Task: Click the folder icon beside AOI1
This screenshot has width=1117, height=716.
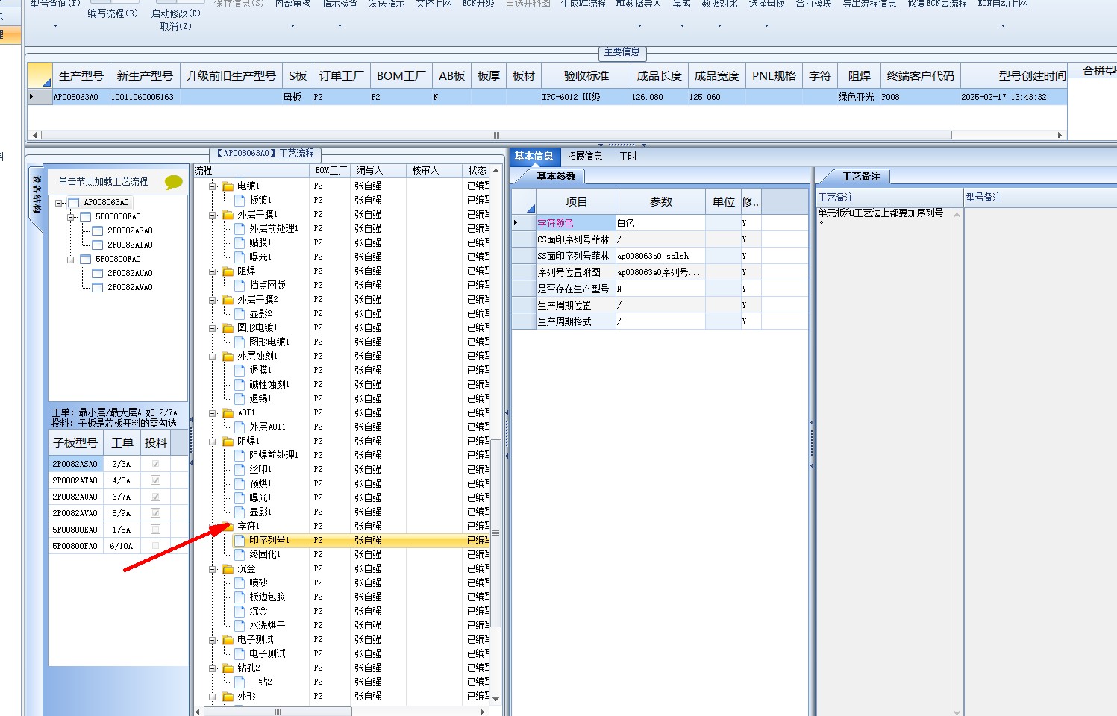Action: coord(228,412)
